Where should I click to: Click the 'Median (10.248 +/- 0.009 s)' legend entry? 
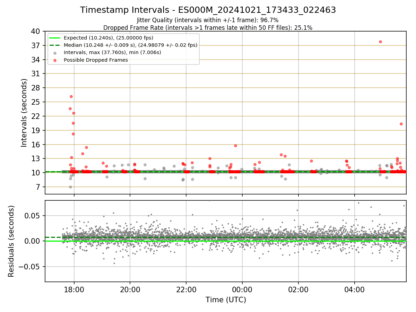pos(131,45)
